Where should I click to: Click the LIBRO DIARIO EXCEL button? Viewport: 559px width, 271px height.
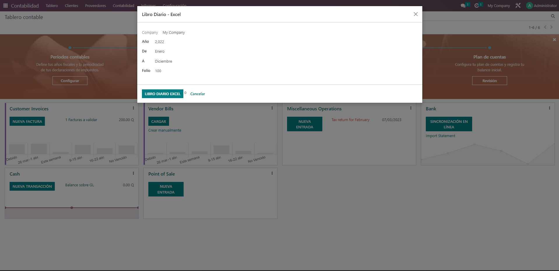[162, 94]
